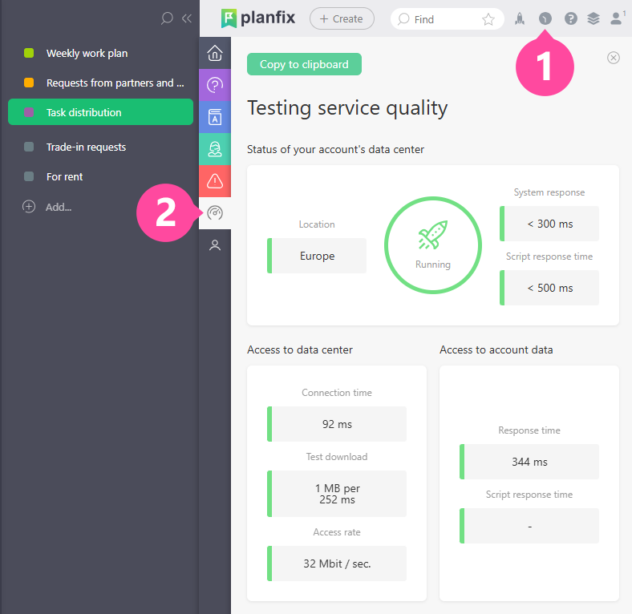The height and width of the screenshot is (614, 632).
Task: Click the star icon in search box
Action: click(488, 19)
